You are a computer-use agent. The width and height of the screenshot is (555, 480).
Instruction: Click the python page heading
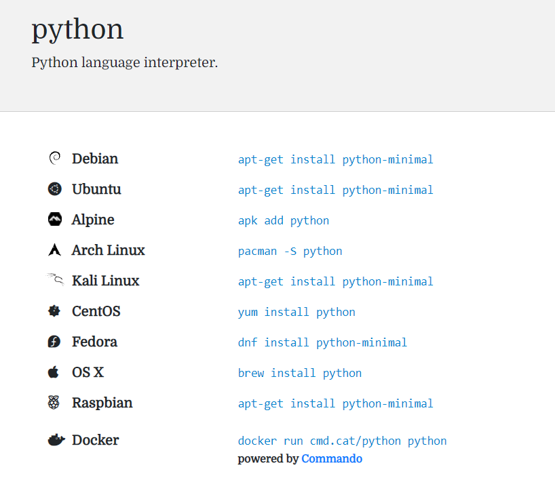click(77, 29)
